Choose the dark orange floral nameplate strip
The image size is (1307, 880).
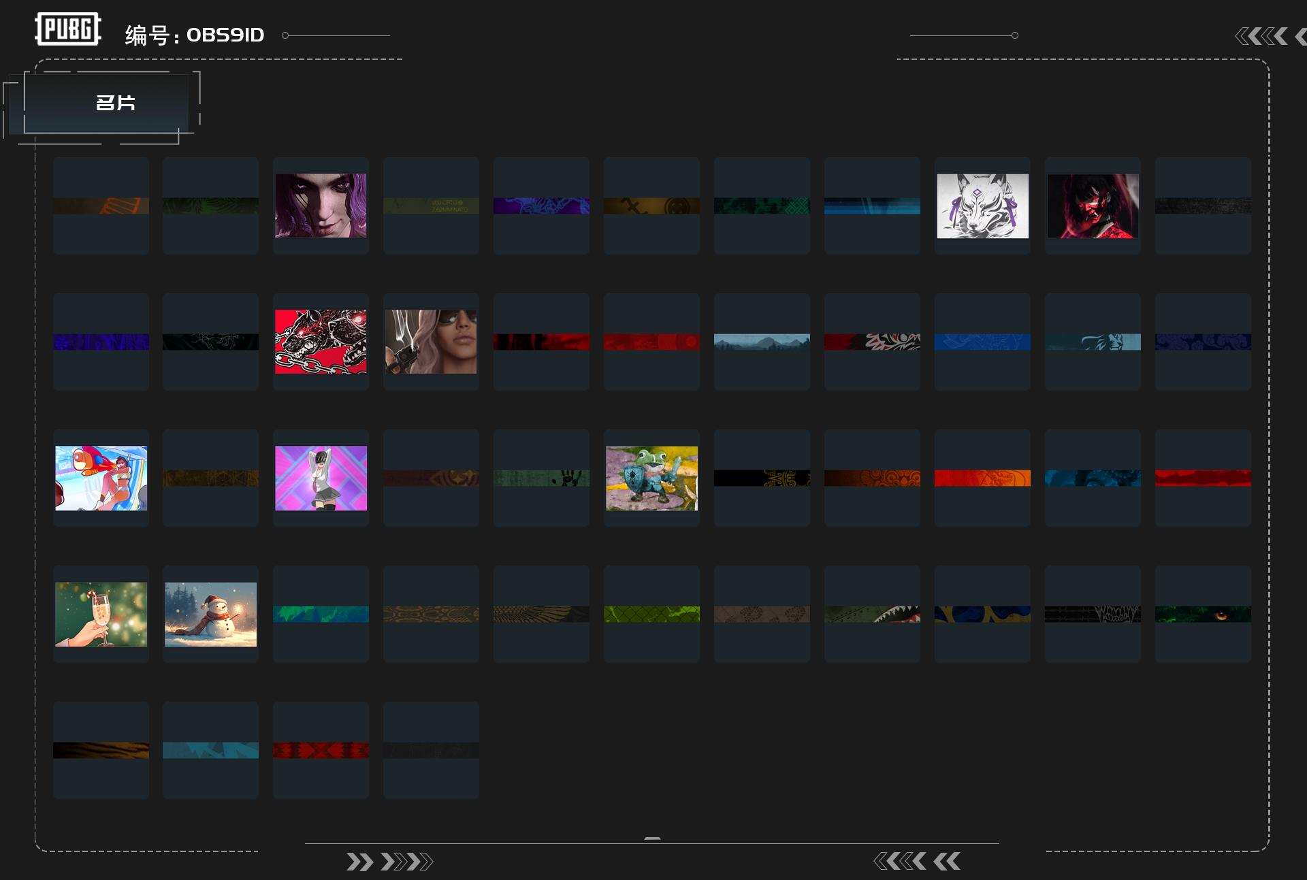click(872, 478)
